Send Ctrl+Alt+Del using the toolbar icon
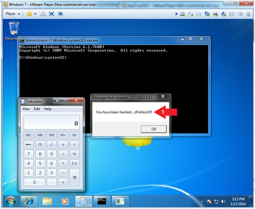Viewport: 255px width, 209px height. (43, 14)
